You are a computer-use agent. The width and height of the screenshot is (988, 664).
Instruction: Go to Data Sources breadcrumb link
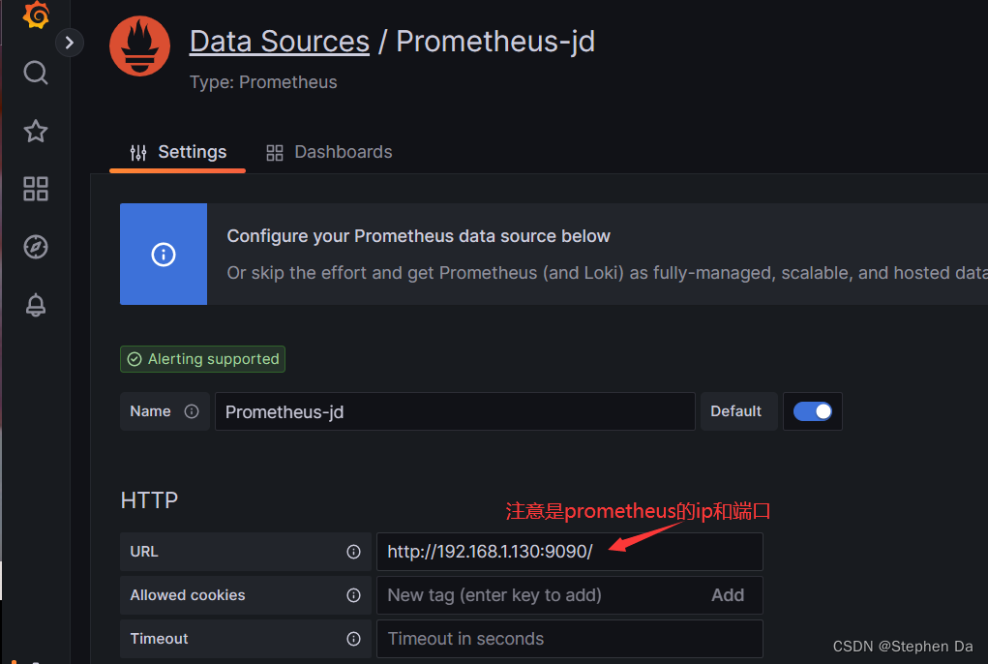tap(279, 42)
